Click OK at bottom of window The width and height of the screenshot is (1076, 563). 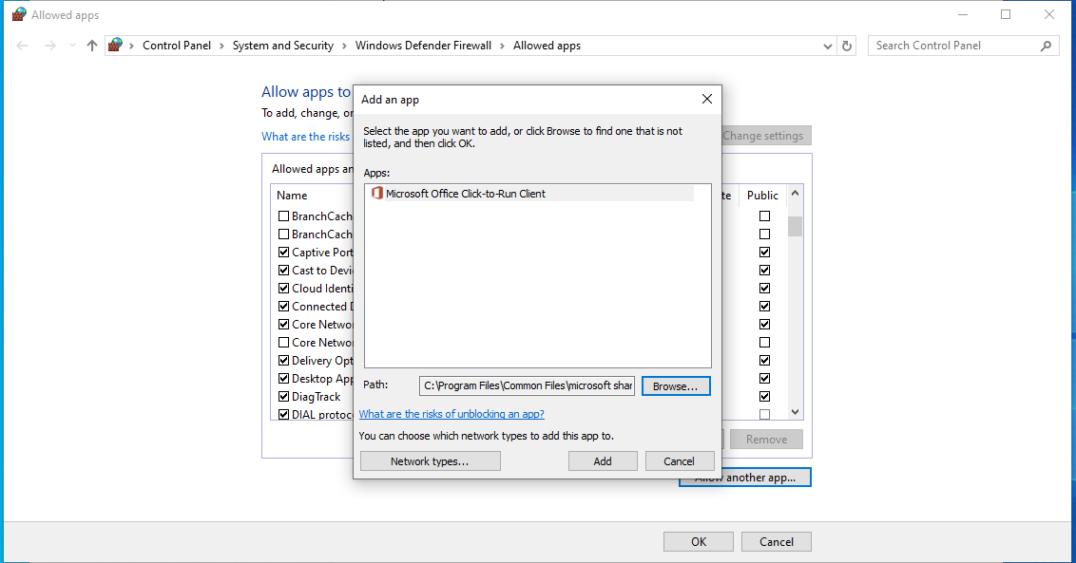[x=698, y=542]
